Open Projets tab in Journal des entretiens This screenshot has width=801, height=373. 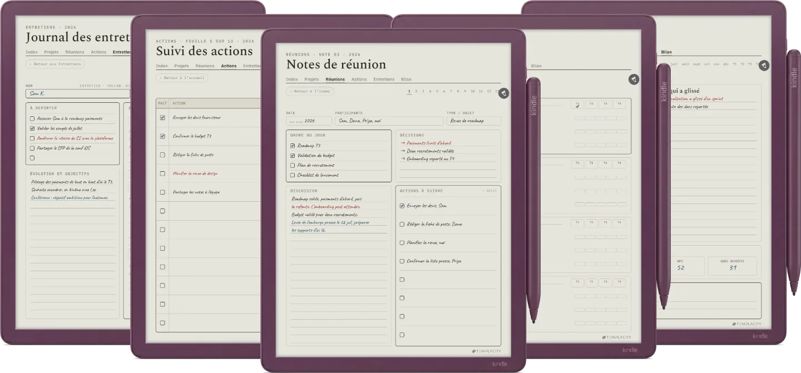pyautogui.click(x=51, y=52)
